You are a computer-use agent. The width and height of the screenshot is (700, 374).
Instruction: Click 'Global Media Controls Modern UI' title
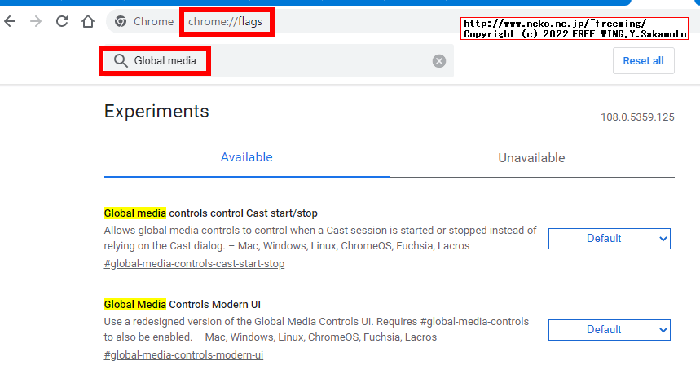[x=183, y=305]
